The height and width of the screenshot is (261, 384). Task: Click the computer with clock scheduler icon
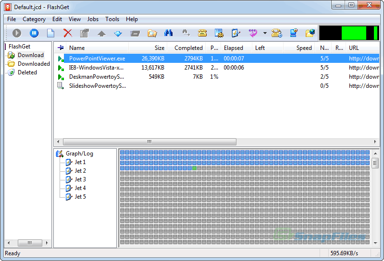pos(293,33)
